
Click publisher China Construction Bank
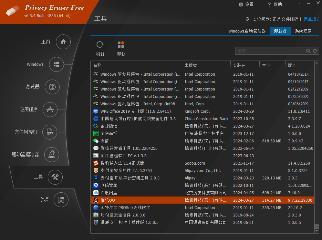[206, 119]
